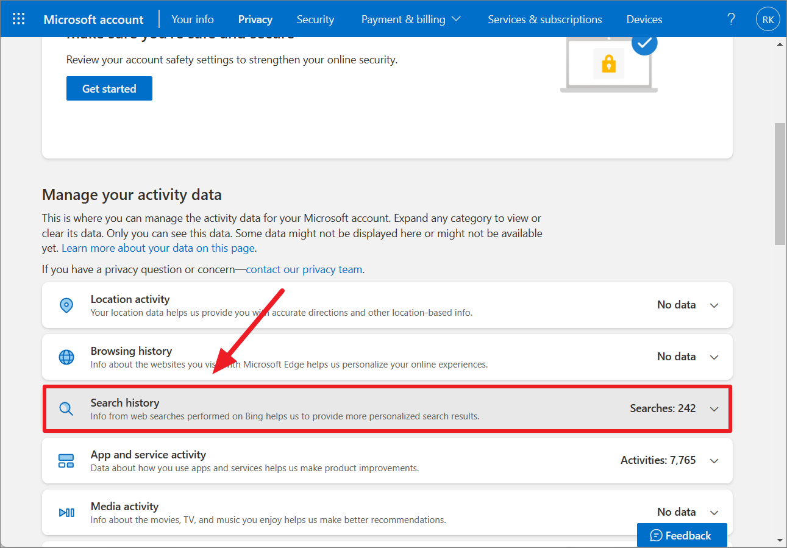Click the App and service activity icon
The width and height of the screenshot is (787, 548).
[x=66, y=461]
